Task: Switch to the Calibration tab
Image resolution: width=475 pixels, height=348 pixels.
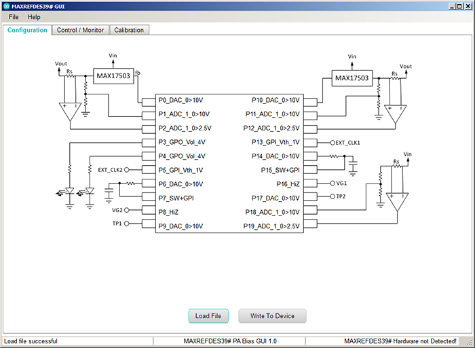Action: (x=129, y=30)
